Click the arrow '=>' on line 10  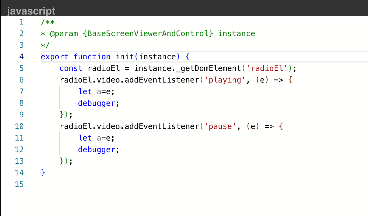[x=269, y=126]
